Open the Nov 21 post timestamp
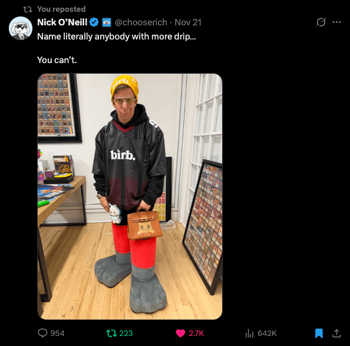Screen dimensions: 350x346 point(188,22)
